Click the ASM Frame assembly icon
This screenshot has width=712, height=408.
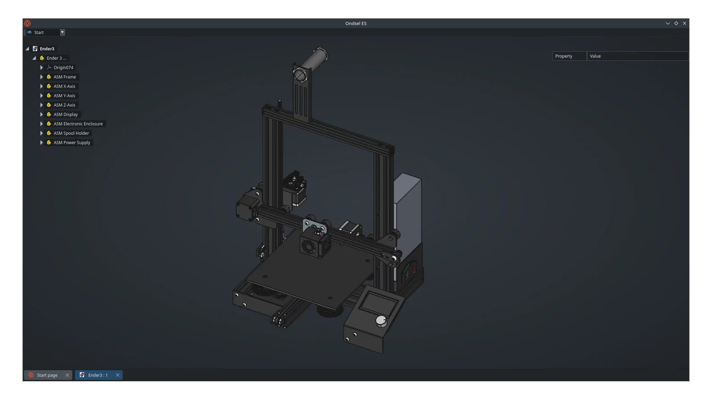tap(49, 77)
